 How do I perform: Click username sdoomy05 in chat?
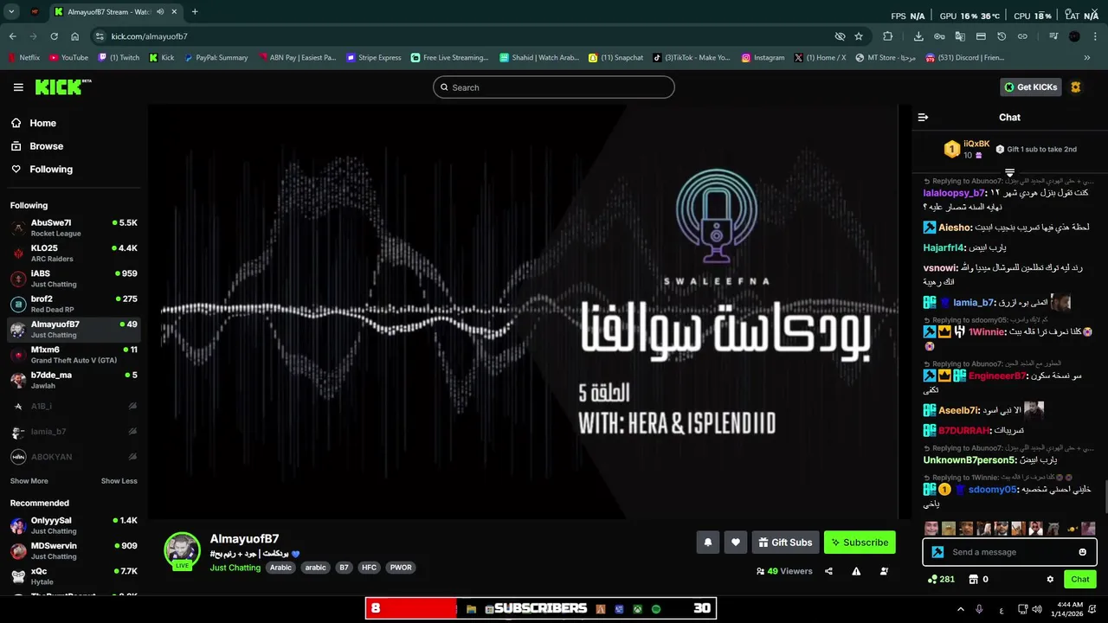click(x=992, y=490)
